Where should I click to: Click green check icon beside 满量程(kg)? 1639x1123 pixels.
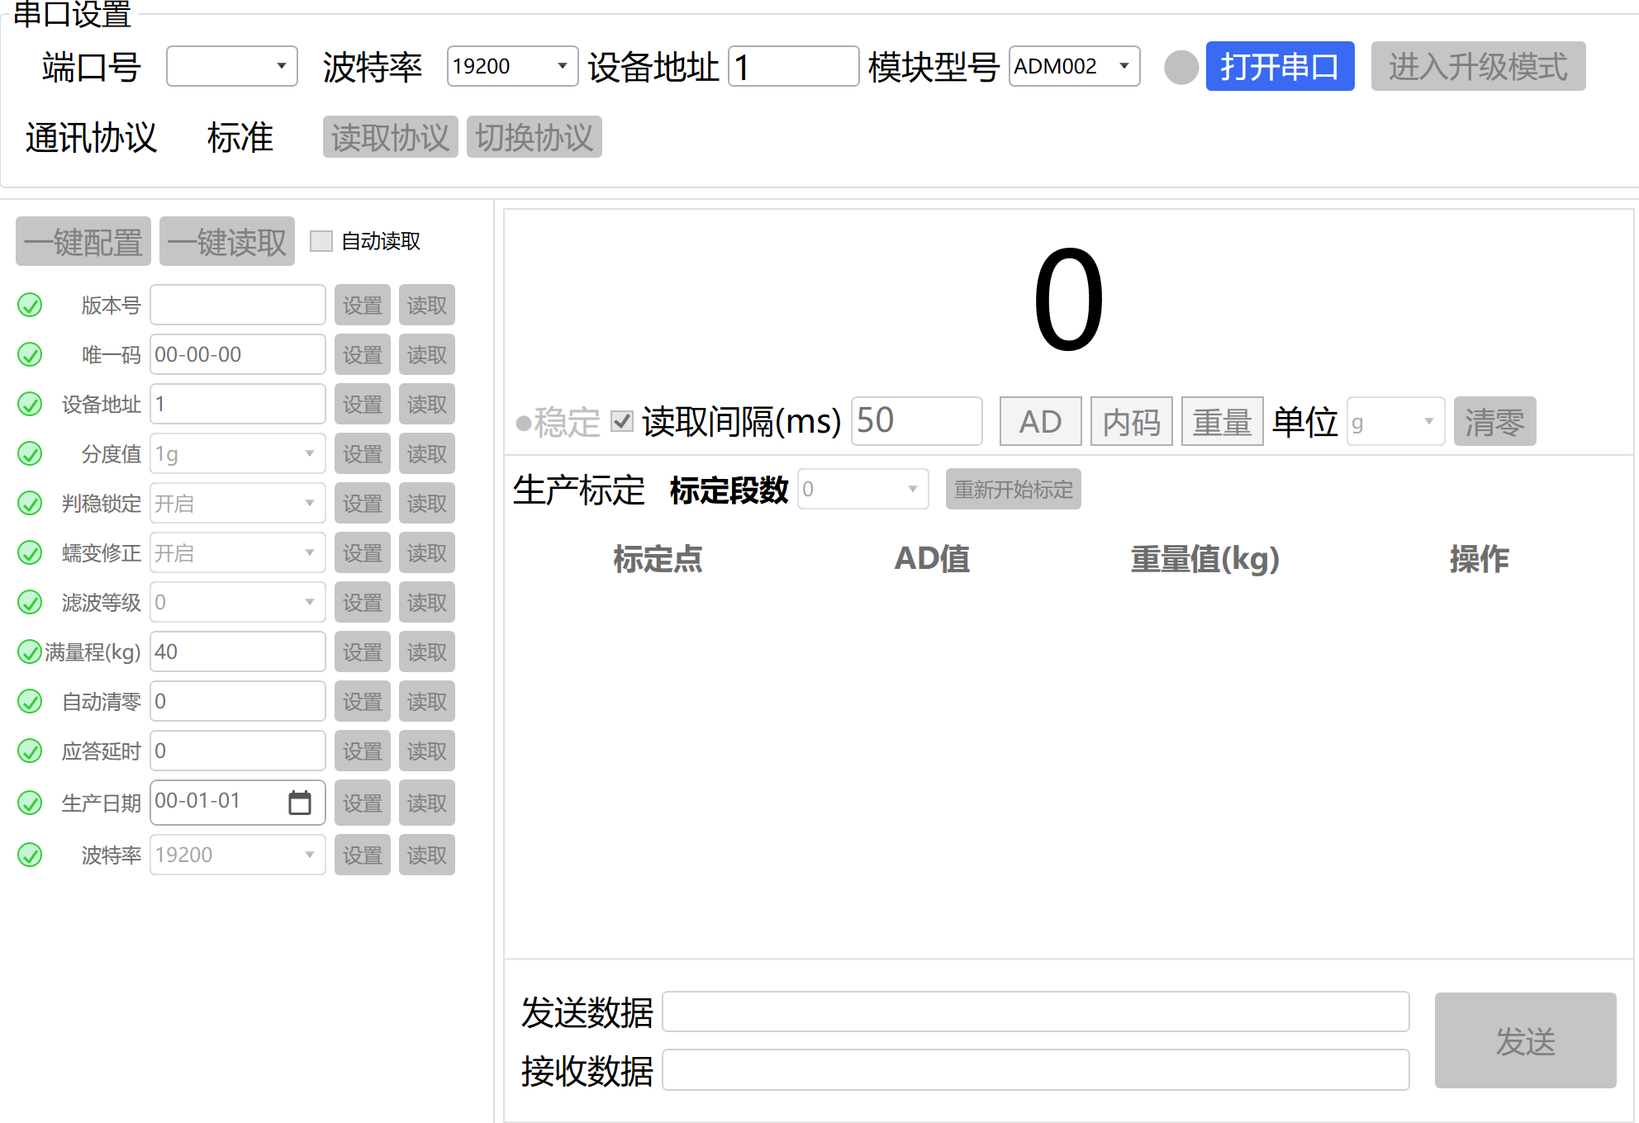(30, 652)
